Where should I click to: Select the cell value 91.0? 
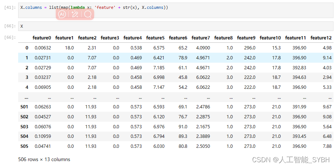[183, 126]
